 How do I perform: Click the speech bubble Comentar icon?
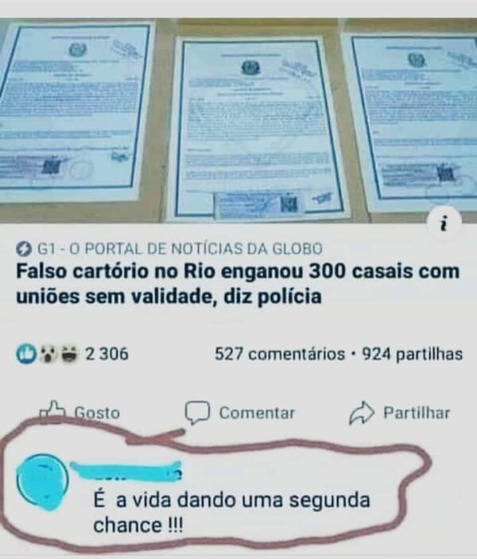(x=196, y=413)
